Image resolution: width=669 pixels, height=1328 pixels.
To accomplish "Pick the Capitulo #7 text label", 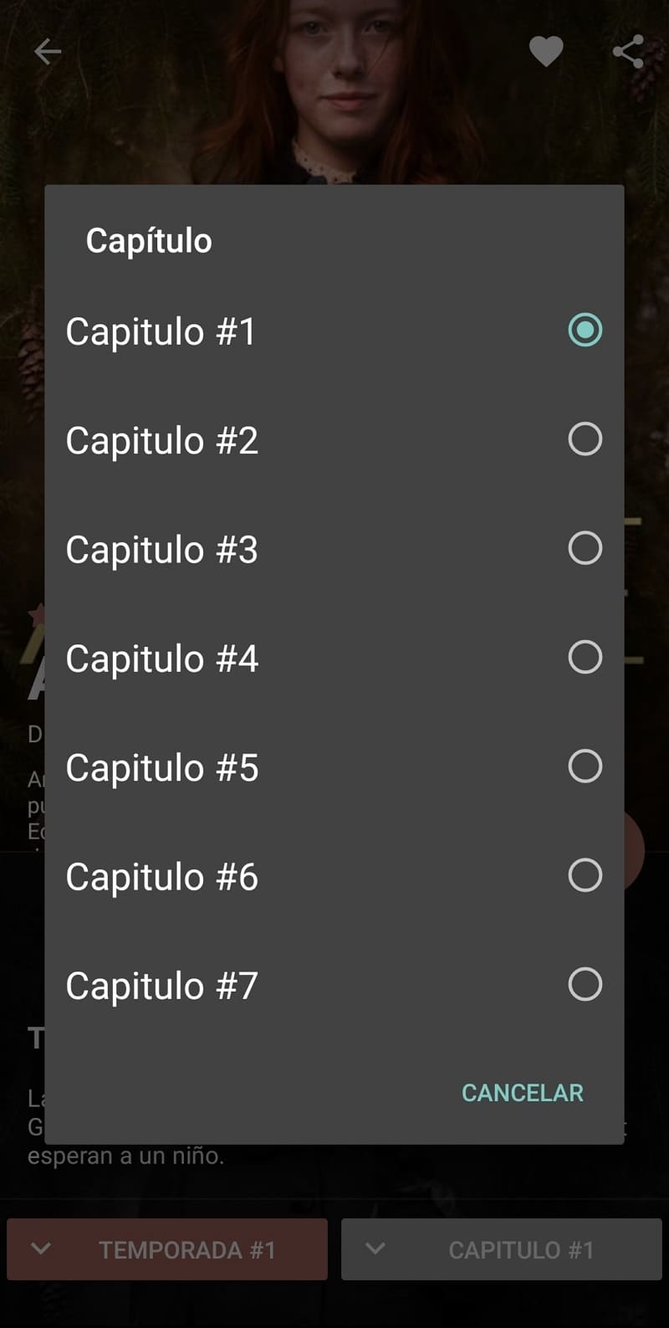I will [x=161, y=986].
